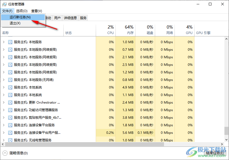Image resolution: width=229 pixels, height=160 pixels.
Task: Click the 结束任务(E) button
Action: (215, 153)
